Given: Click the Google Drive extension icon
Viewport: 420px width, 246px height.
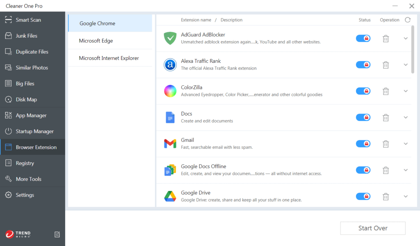Looking at the screenshot, I should pos(170,196).
